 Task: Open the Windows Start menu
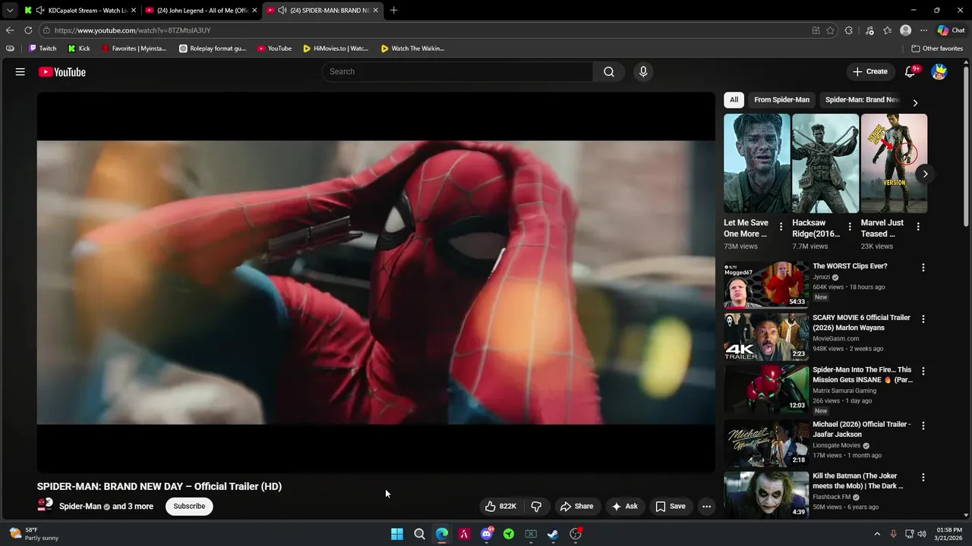(x=397, y=534)
